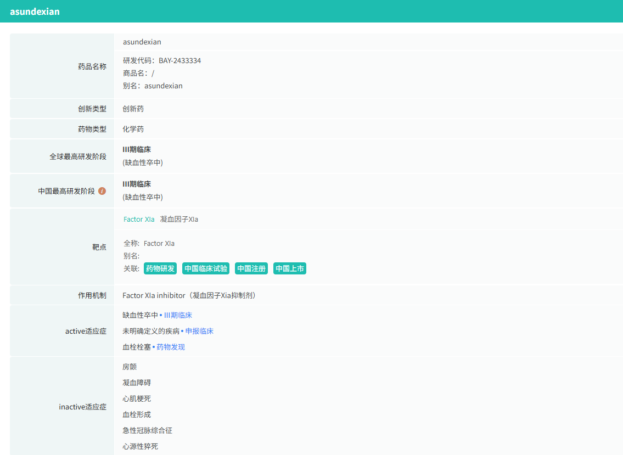Select the 中国临床试验 tag button
Viewport: 623px width, 455px height.
click(206, 268)
